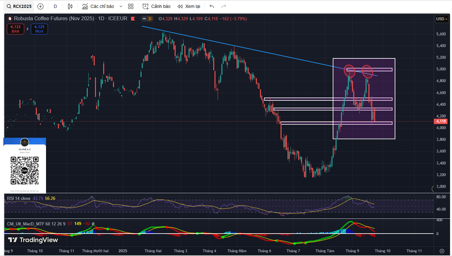The image size is (452, 256).
Task: Open symbol search for RCX2025
Action: coord(20,6)
